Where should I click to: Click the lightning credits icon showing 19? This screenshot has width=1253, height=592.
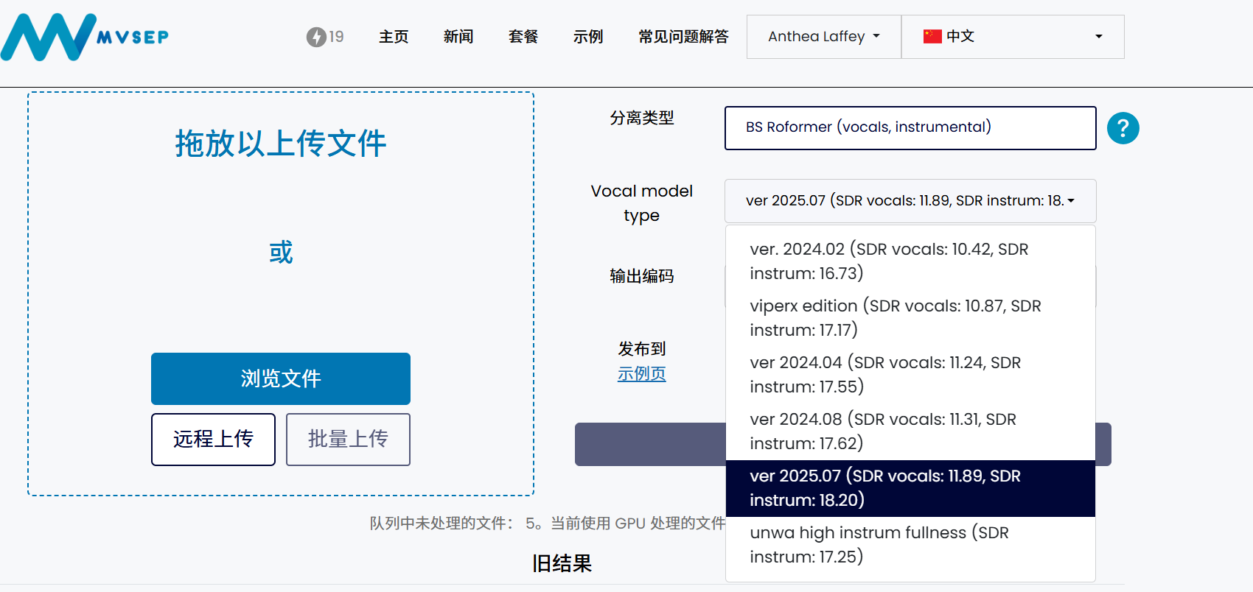point(316,36)
